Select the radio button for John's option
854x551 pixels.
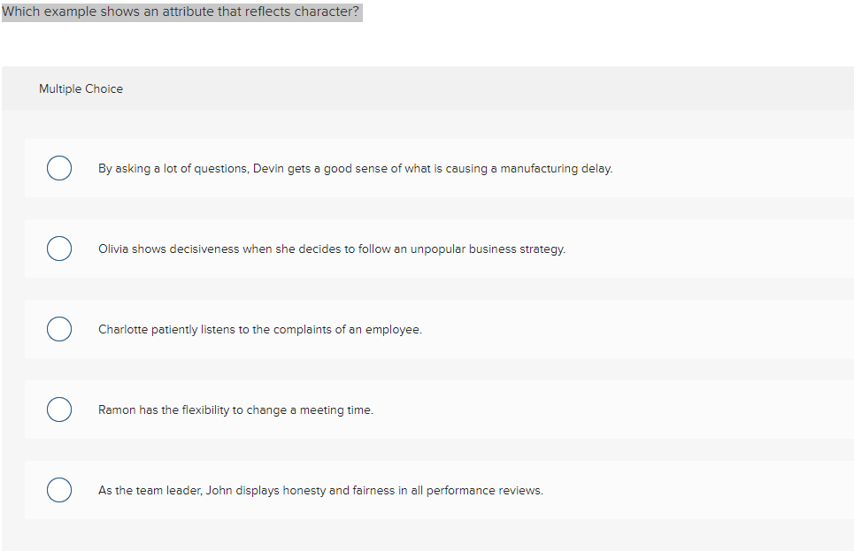coord(58,490)
